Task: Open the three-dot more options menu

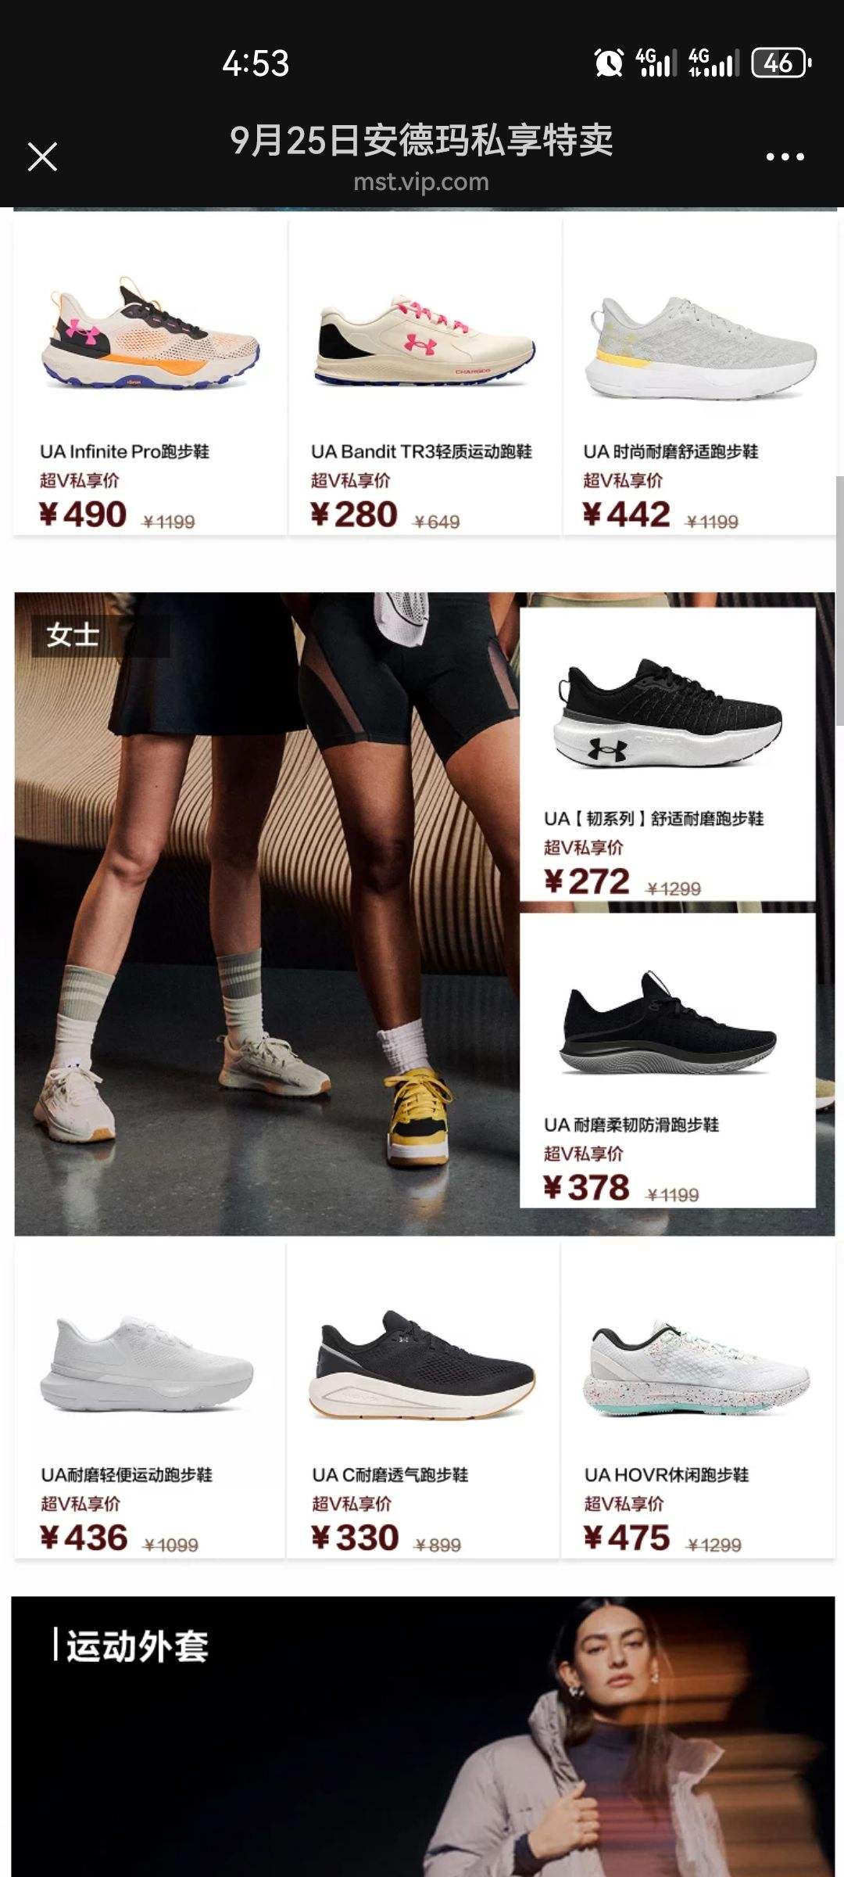Action: [x=785, y=156]
